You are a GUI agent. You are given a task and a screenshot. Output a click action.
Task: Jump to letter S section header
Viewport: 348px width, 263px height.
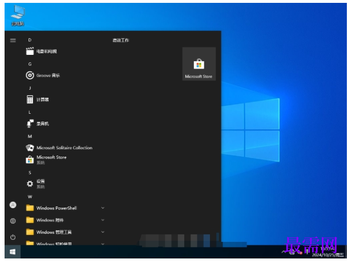pyautogui.click(x=30, y=173)
